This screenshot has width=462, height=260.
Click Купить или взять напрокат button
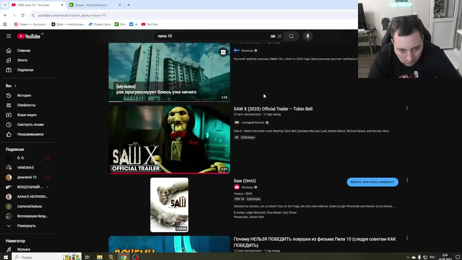coord(372,182)
